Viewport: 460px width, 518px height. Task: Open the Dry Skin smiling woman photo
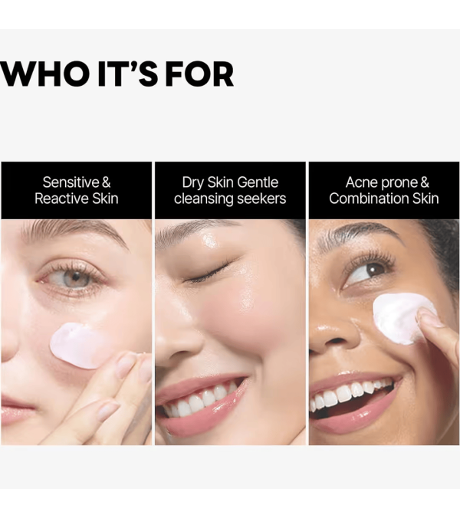click(230, 332)
